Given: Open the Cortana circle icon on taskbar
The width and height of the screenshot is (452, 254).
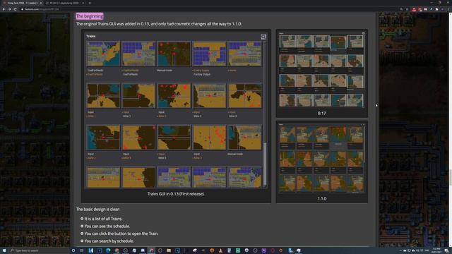Looking at the screenshot, I should (x=73, y=250).
